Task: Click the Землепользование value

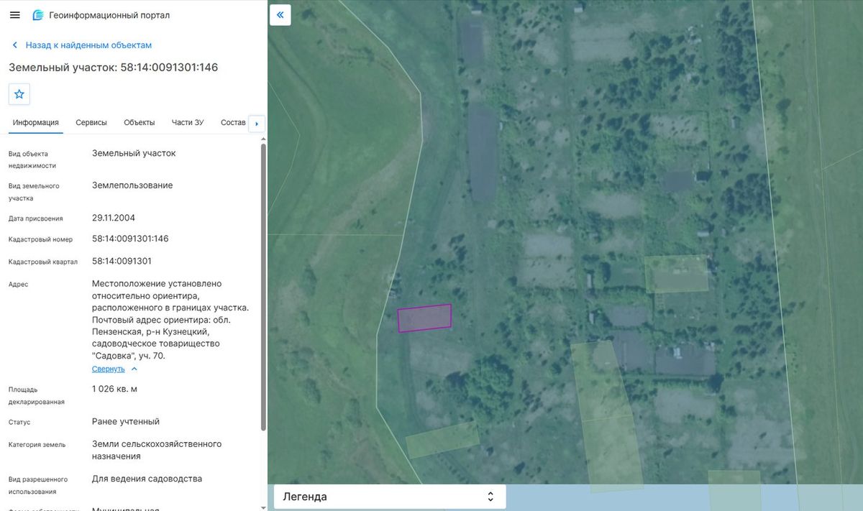Action: pos(132,185)
